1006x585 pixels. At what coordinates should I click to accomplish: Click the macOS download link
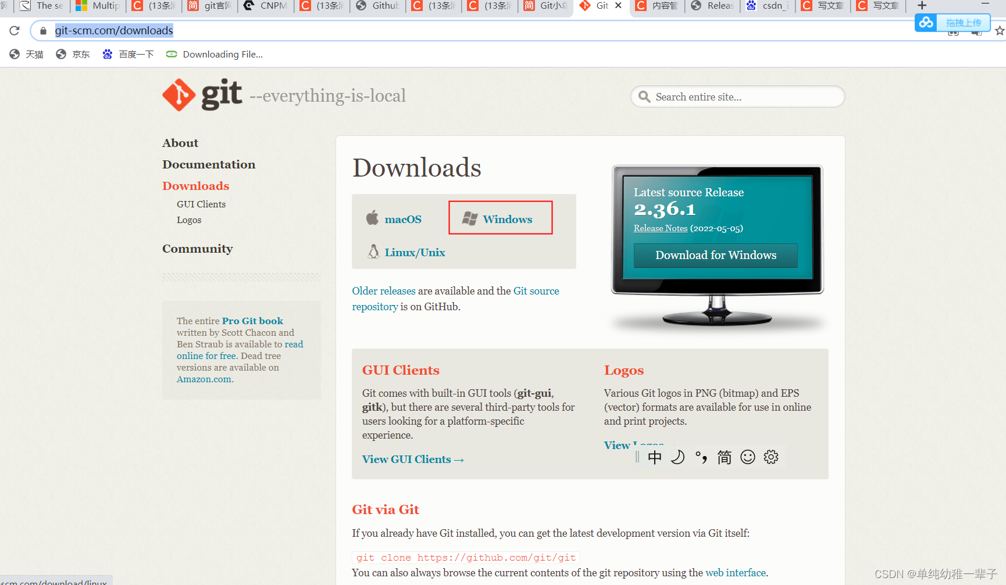[403, 219]
